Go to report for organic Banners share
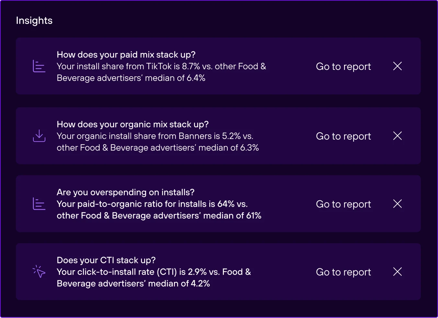The height and width of the screenshot is (318, 438). tap(343, 136)
